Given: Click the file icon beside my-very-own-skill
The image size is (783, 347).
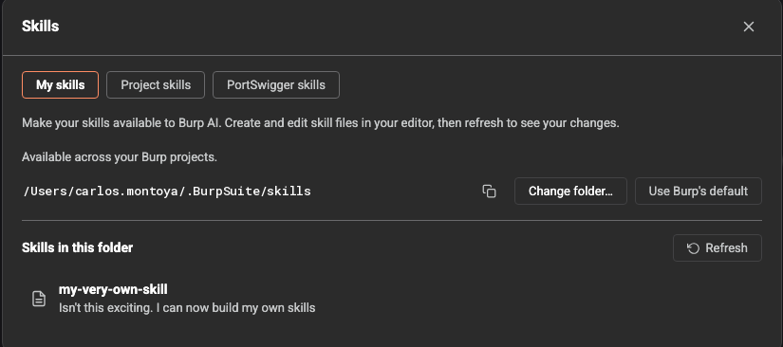Looking at the screenshot, I should (39, 299).
